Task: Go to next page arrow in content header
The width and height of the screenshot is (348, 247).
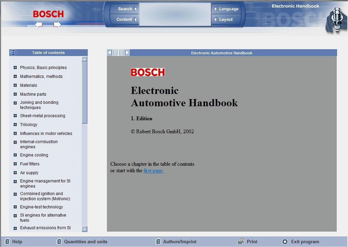Action: click(127, 53)
